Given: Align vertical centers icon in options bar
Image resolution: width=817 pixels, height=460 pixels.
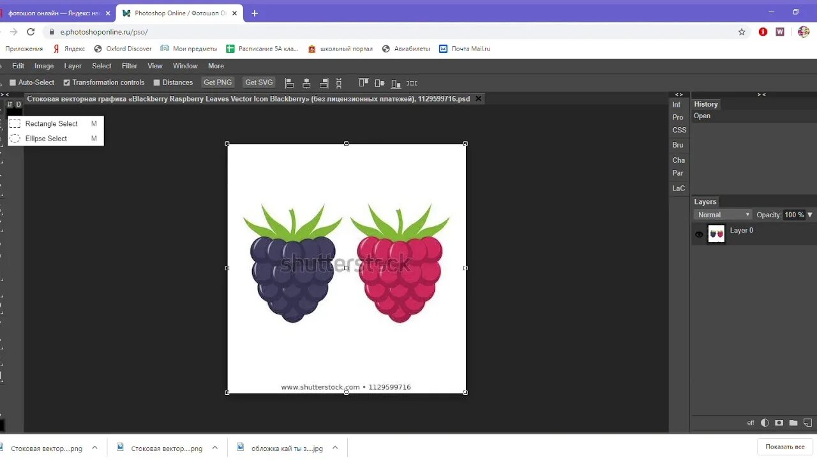Looking at the screenshot, I should click(380, 83).
